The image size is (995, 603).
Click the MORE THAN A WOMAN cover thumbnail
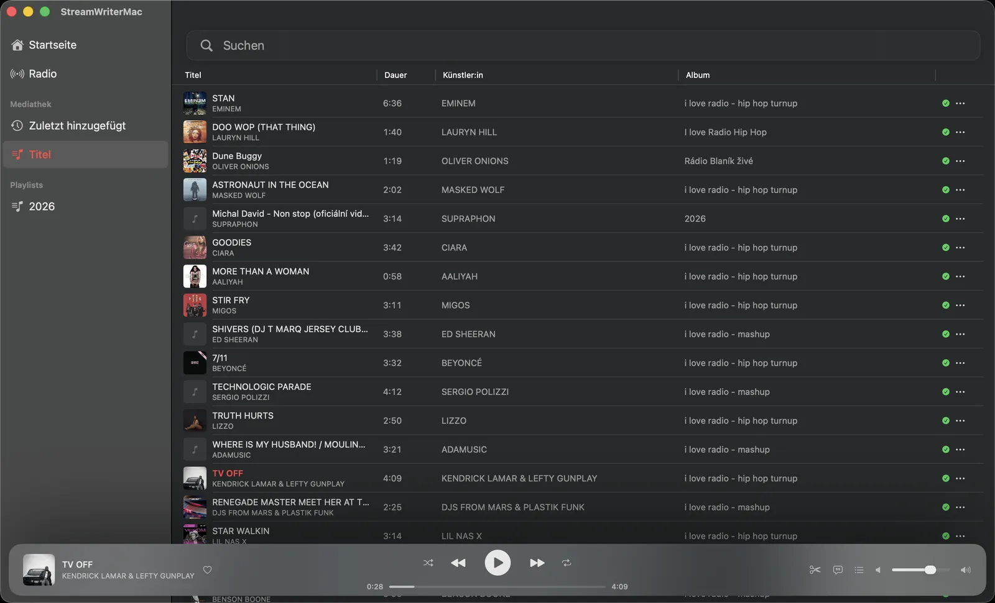[195, 276]
